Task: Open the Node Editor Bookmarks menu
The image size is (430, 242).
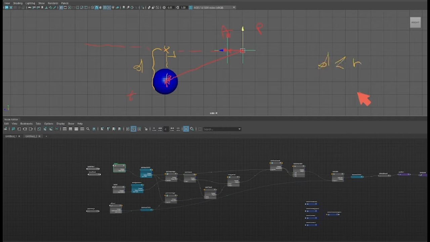Action: (27, 124)
